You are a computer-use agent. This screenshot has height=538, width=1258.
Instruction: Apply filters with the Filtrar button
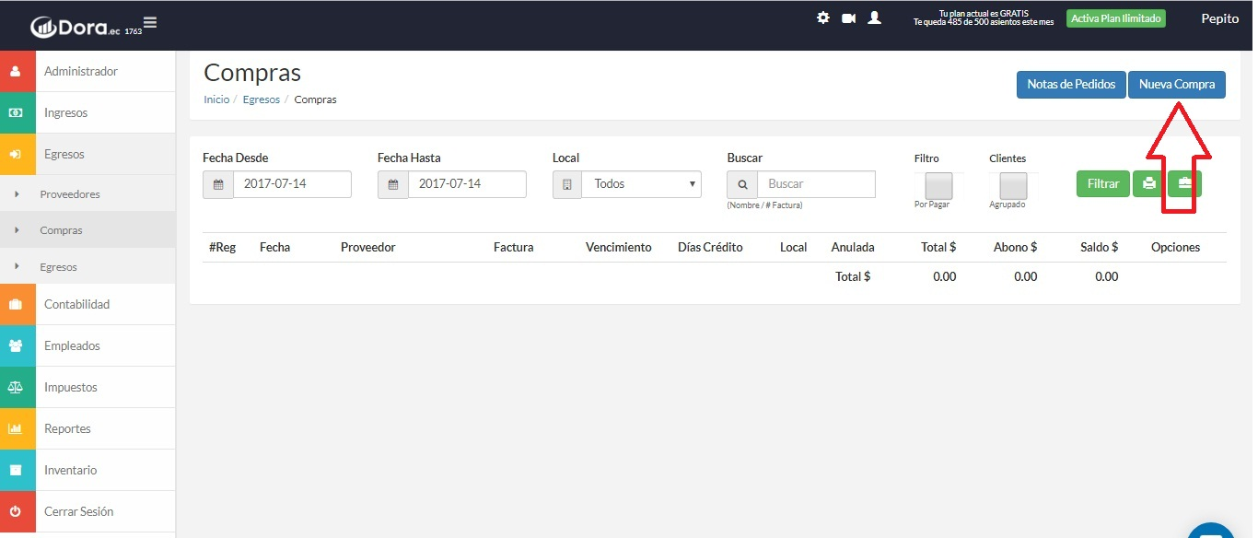click(1103, 183)
